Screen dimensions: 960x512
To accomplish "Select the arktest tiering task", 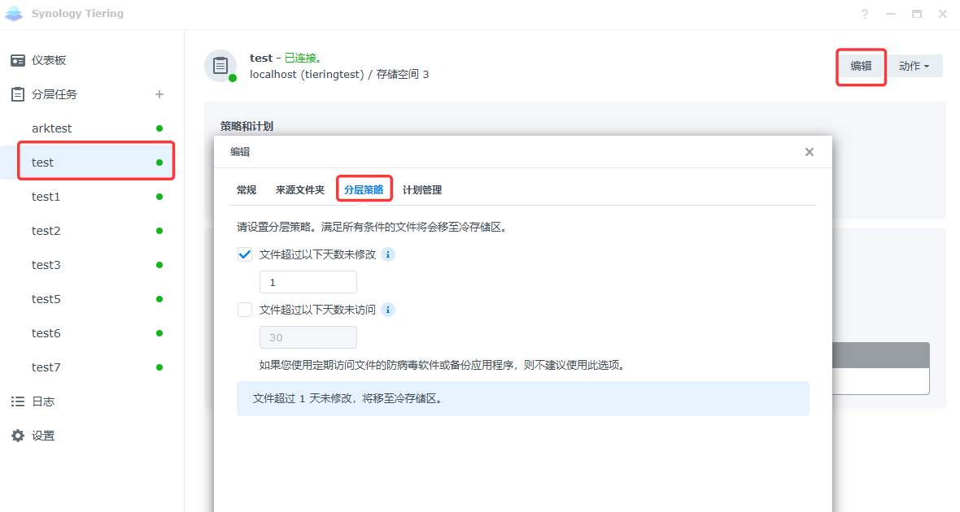I will tap(52, 128).
